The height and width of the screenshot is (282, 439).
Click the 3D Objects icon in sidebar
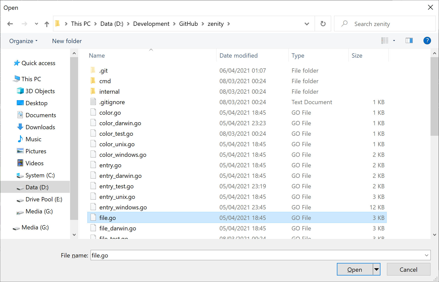pos(20,91)
